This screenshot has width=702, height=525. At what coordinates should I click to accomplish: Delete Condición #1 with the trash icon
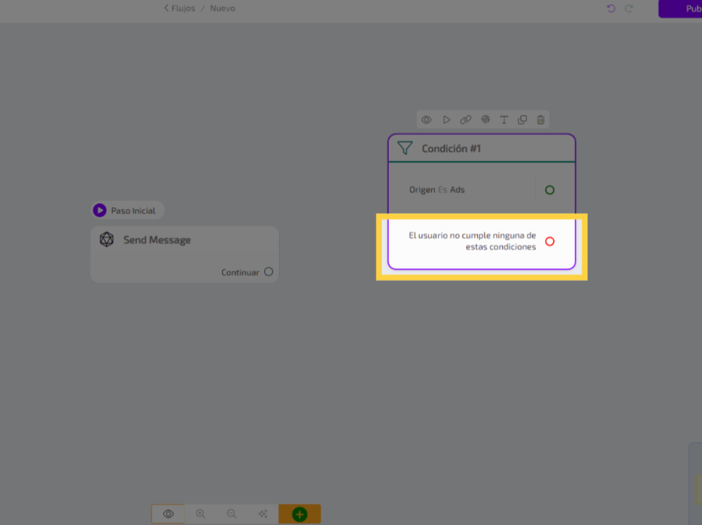[541, 120]
